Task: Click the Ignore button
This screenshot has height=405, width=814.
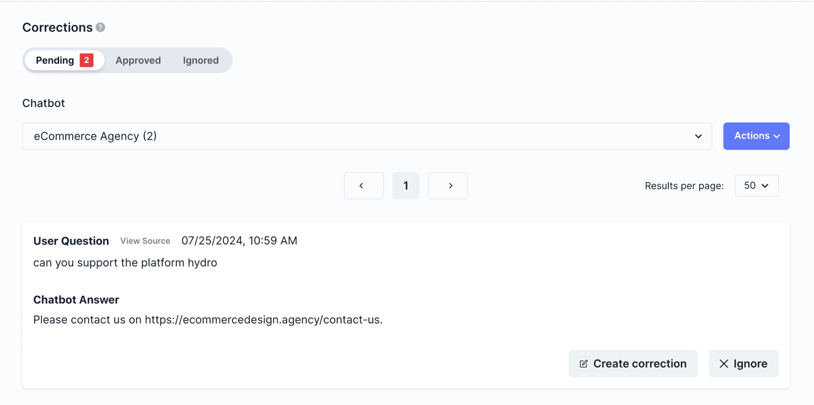Action: [744, 364]
